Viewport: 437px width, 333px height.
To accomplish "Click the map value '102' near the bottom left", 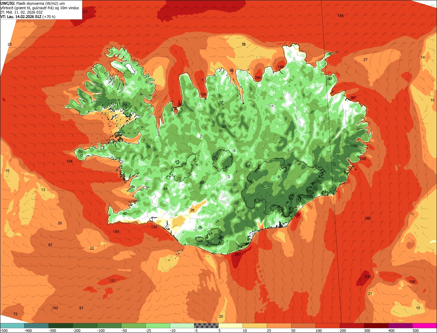I will point(55,308).
